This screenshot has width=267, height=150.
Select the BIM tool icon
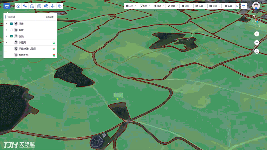tap(32, 6)
